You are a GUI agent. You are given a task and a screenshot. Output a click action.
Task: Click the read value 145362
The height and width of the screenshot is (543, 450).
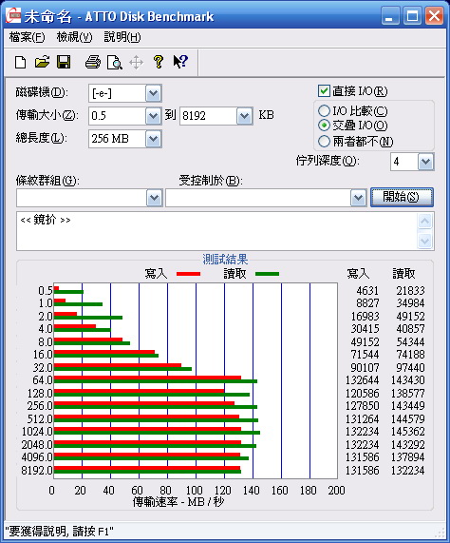click(407, 432)
